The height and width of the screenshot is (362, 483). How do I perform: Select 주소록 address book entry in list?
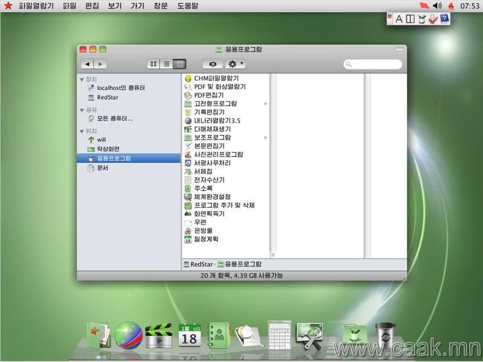[199, 188]
